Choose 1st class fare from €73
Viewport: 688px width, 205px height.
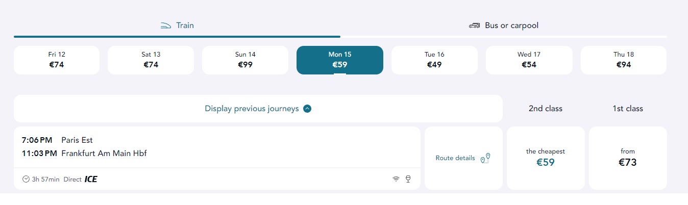click(x=628, y=158)
